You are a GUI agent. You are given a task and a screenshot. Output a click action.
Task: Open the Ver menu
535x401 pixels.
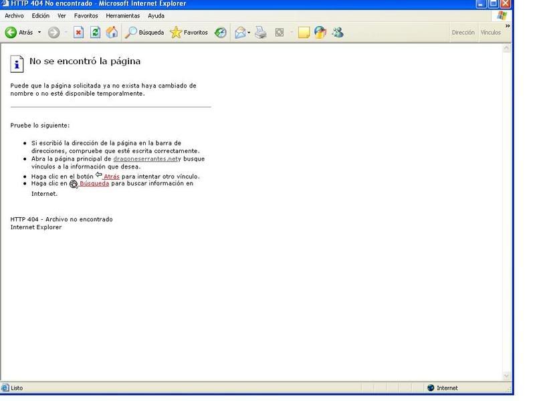(x=62, y=15)
